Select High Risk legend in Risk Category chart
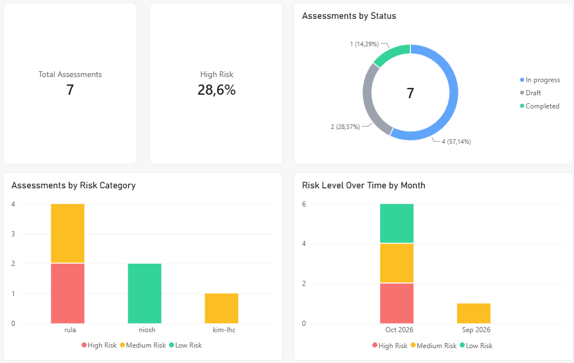Image resolution: width=574 pixels, height=363 pixels. 99,345
